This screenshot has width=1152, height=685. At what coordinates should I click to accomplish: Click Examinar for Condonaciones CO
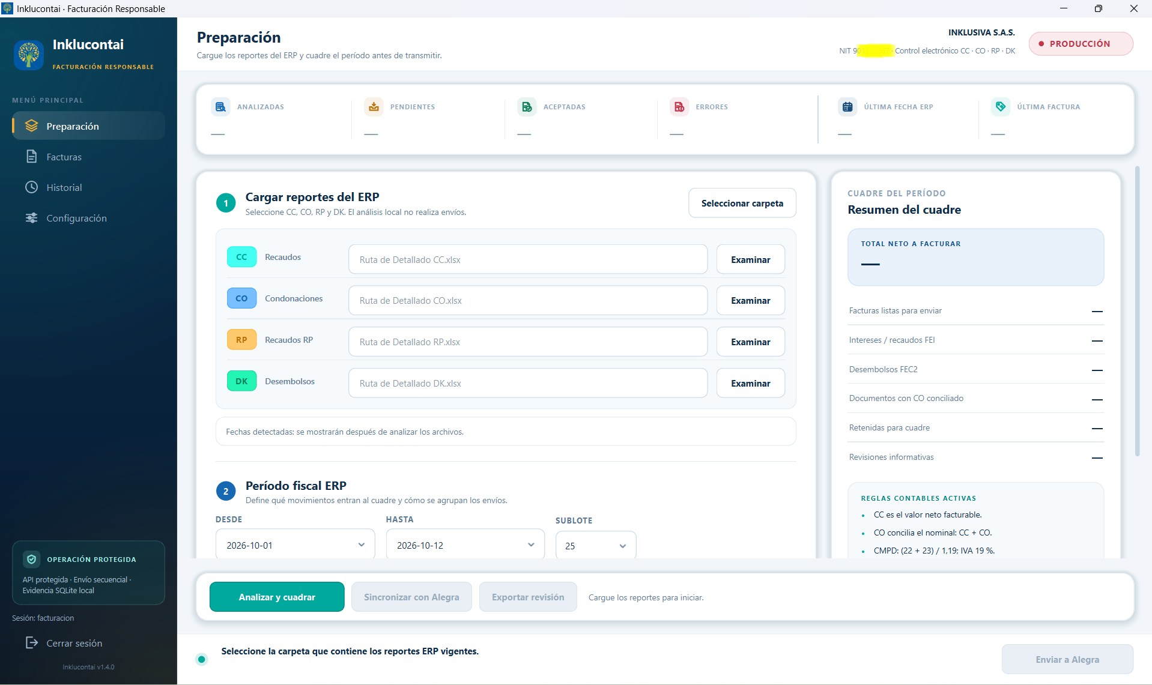point(750,300)
